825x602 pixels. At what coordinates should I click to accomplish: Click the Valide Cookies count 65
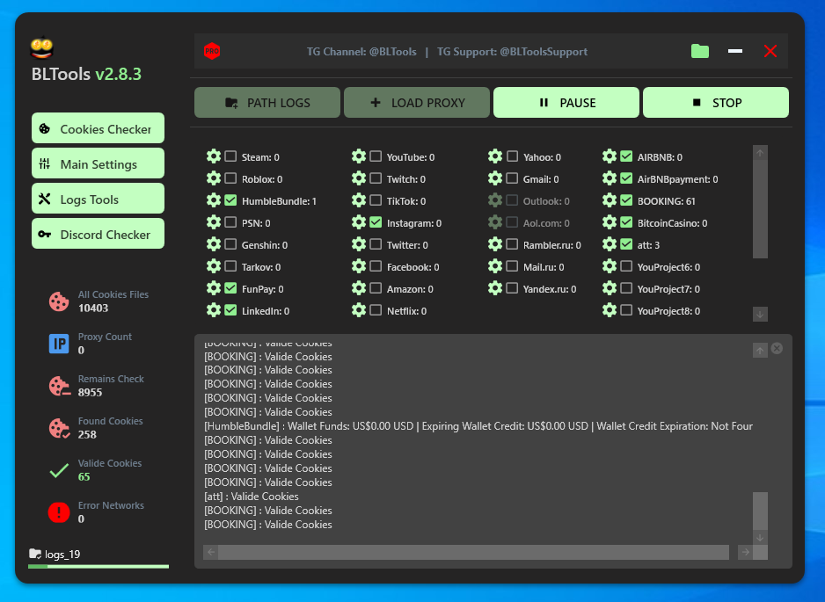click(84, 477)
